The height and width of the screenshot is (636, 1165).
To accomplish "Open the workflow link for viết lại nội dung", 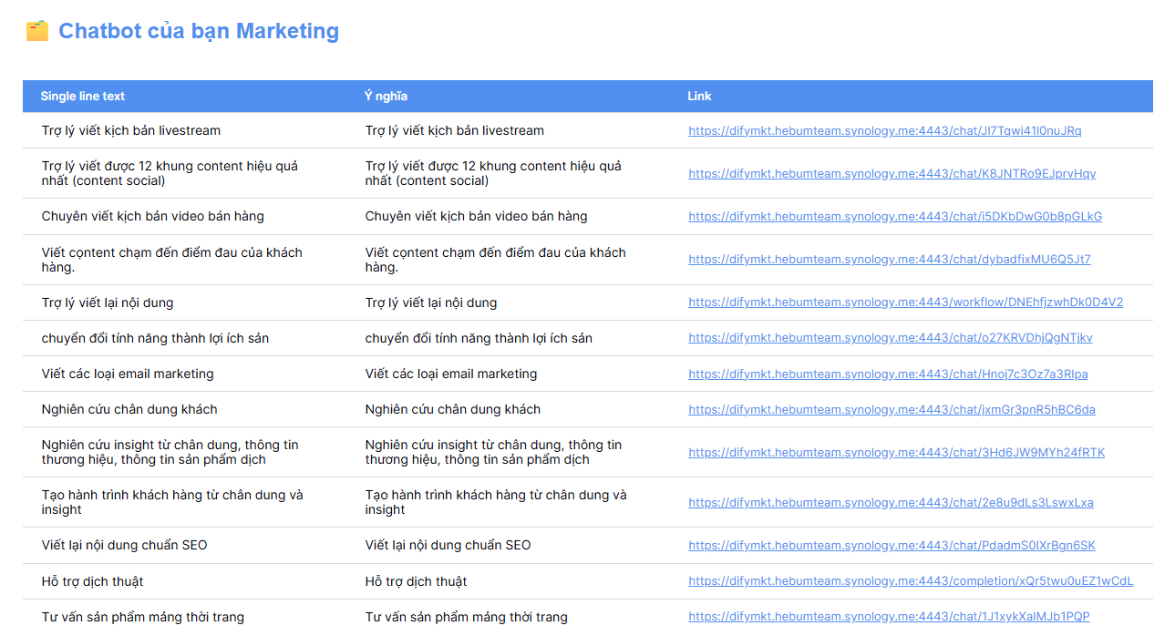I will (x=905, y=303).
